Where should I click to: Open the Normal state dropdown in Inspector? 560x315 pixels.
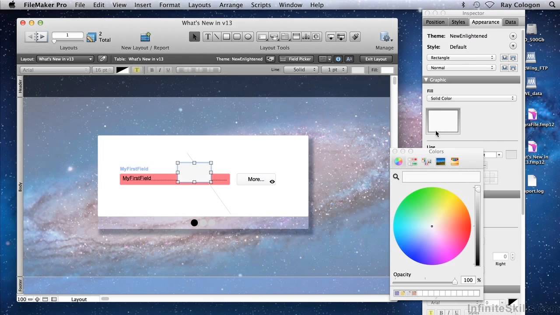461,68
